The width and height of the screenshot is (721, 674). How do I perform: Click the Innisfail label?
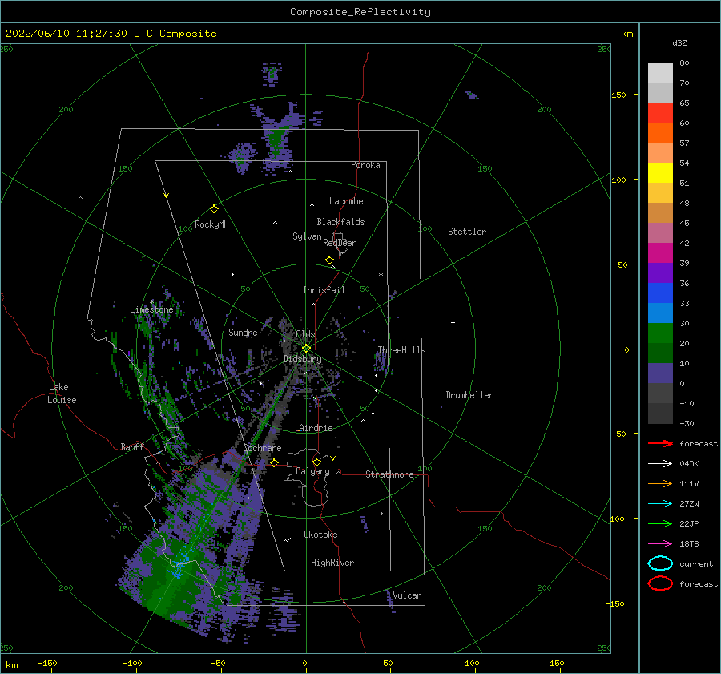(x=324, y=290)
